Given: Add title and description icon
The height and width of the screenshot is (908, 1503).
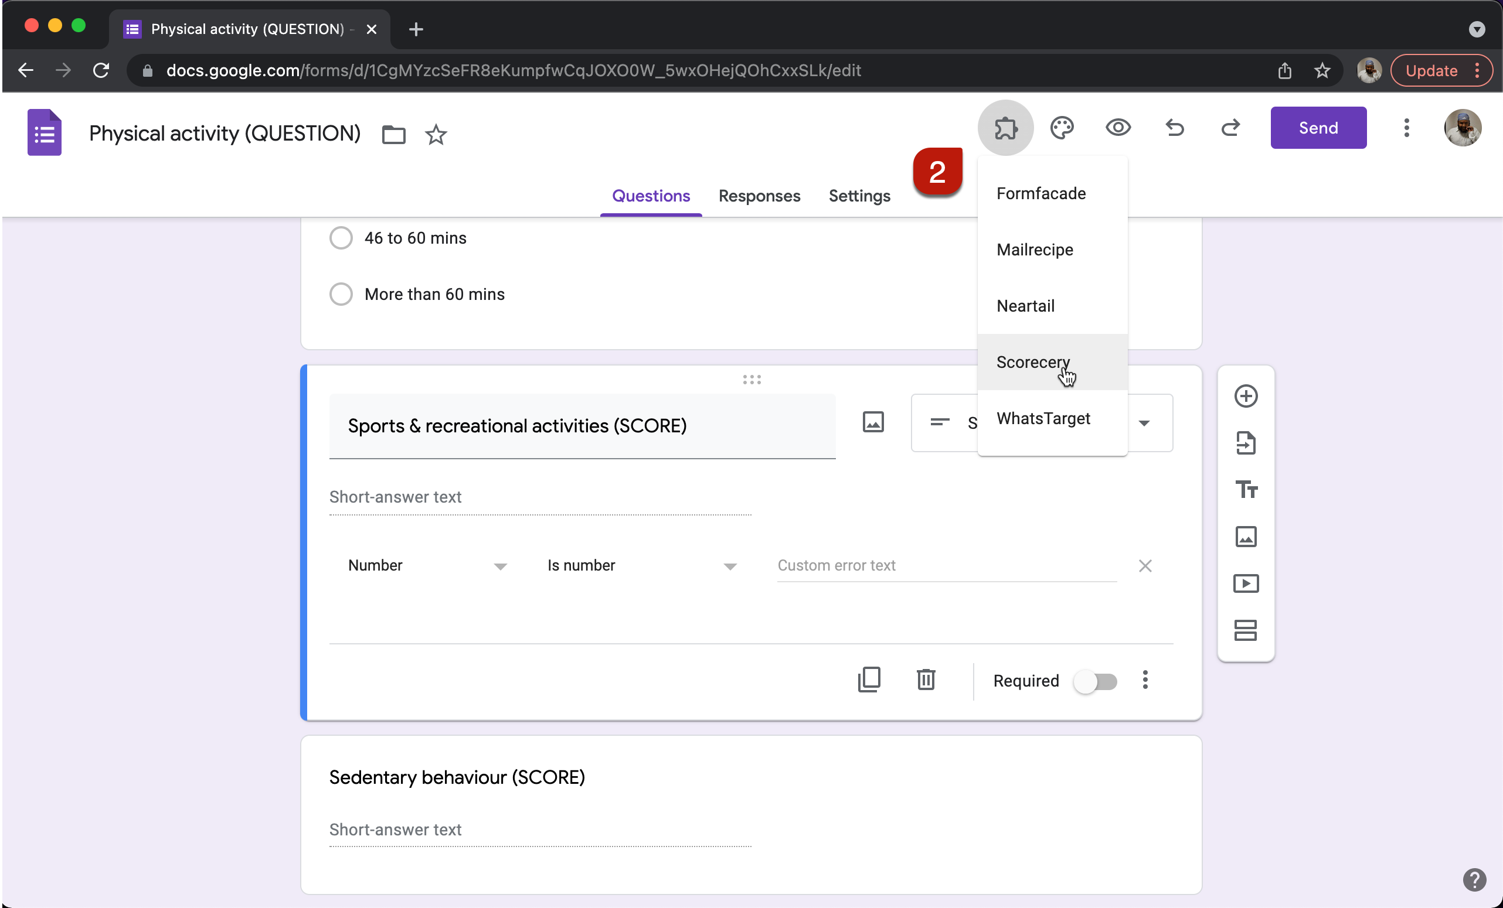Looking at the screenshot, I should pyautogui.click(x=1246, y=489).
